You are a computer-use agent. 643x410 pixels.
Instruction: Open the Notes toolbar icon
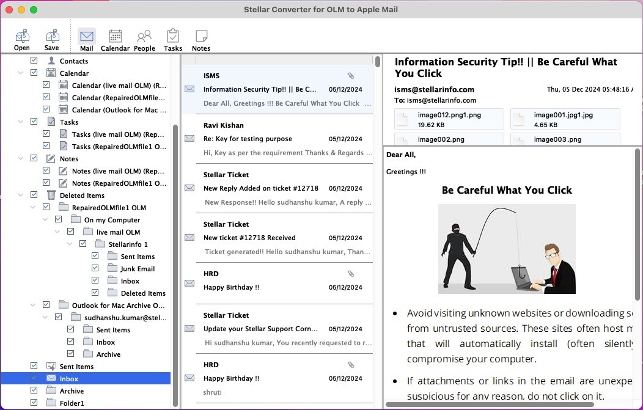pyautogui.click(x=200, y=39)
